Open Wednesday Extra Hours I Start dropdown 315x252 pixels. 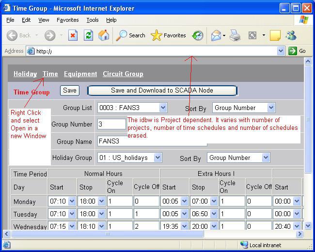pos(184,226)
